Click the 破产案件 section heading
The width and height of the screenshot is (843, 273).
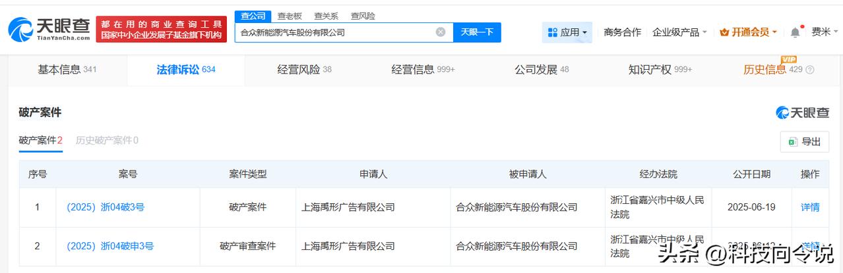[x=40, y=112]
